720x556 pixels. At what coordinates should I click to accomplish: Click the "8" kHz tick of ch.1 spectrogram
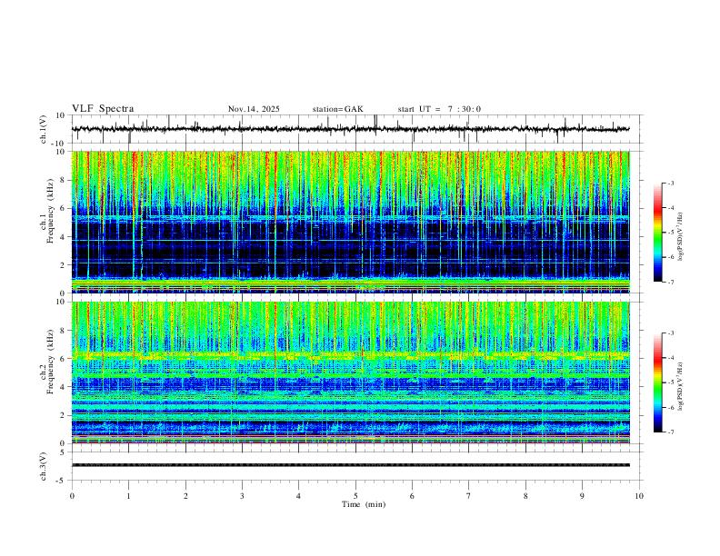(64, 180)
